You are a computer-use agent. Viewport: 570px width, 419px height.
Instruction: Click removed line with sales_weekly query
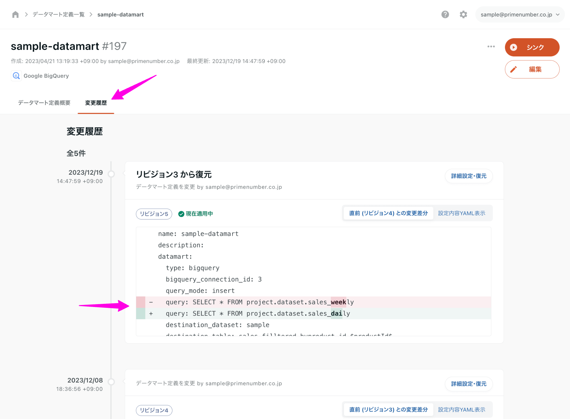(313, 302)
